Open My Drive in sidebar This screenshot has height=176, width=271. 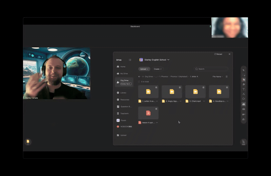124,73
